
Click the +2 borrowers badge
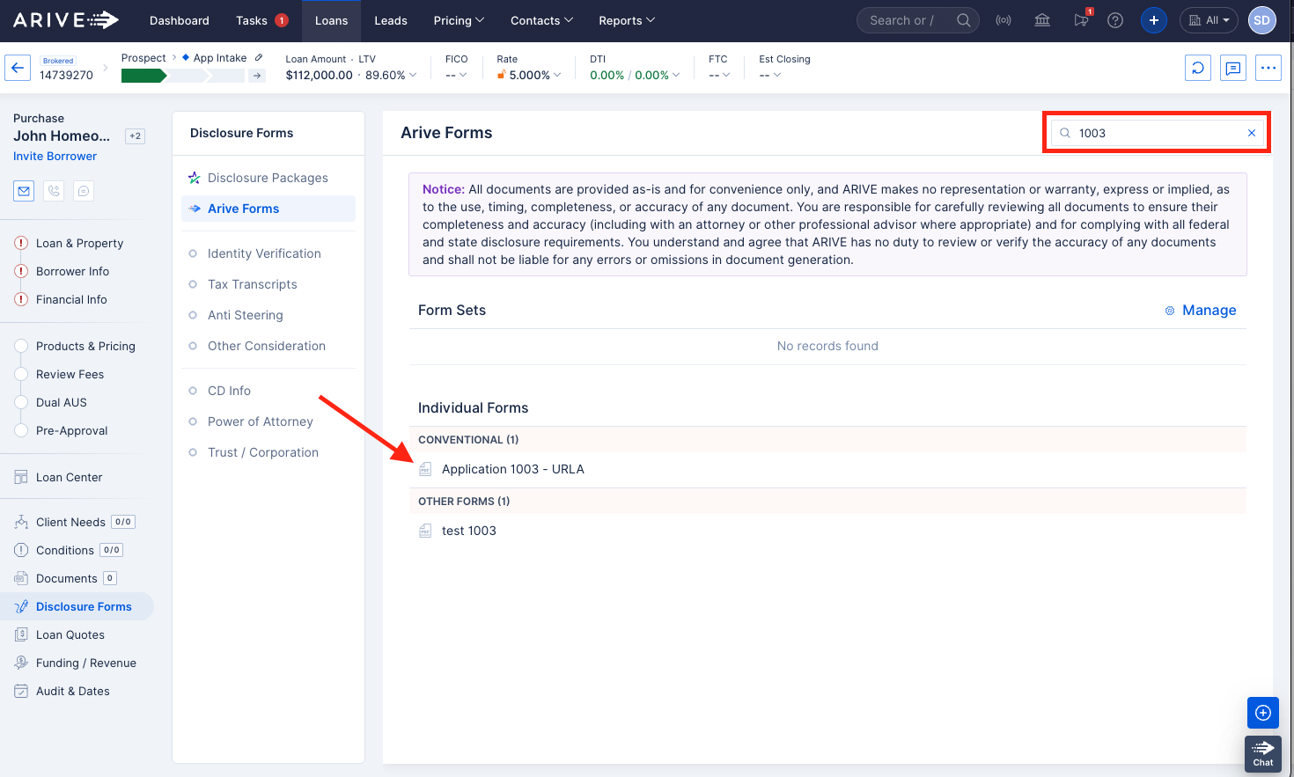[x=135, y=136]
